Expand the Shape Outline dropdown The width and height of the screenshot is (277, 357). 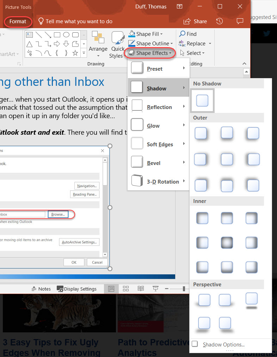coord(150,44)
